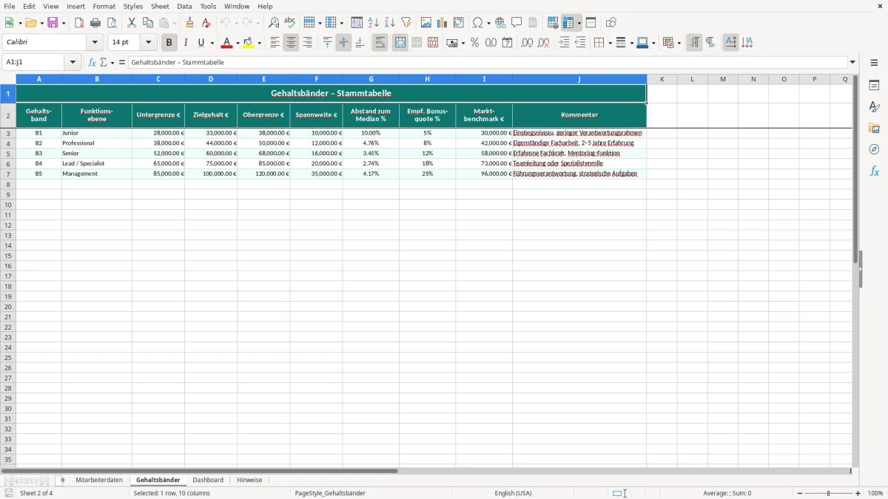
Task: Expand the Background Color dropdown arrow
Action: 259,43
